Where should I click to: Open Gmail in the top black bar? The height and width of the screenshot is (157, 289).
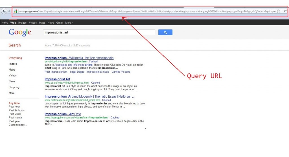coord(60,23)
